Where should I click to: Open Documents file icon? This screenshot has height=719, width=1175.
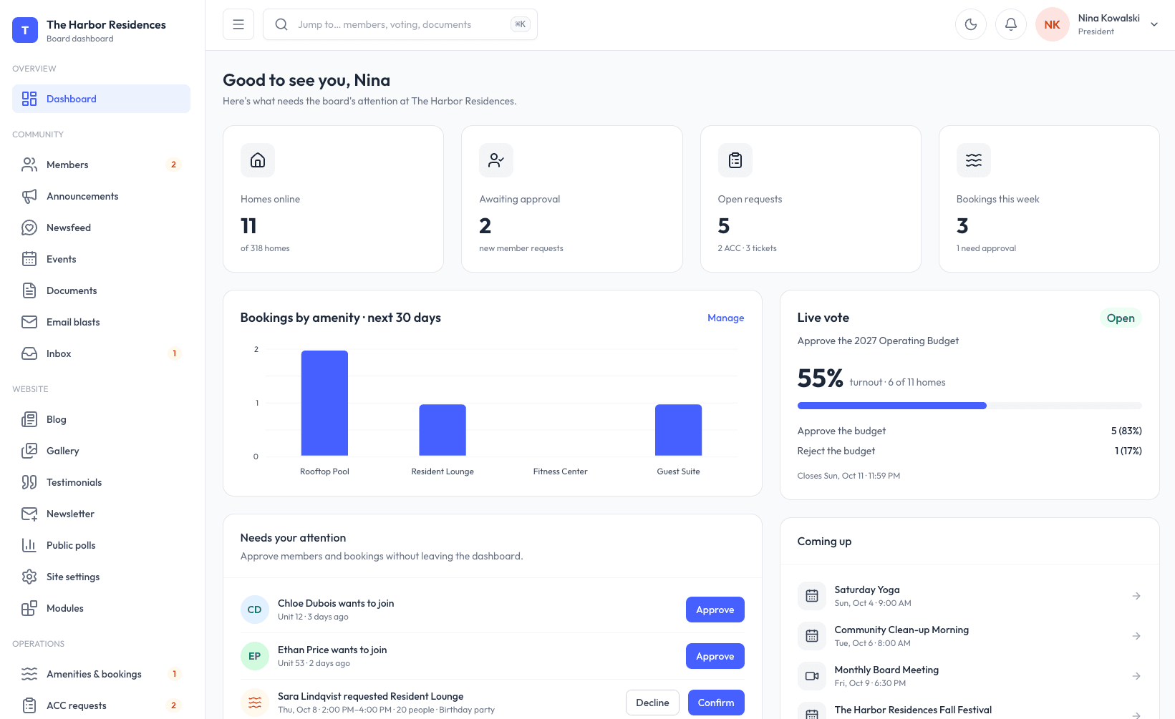29,290
